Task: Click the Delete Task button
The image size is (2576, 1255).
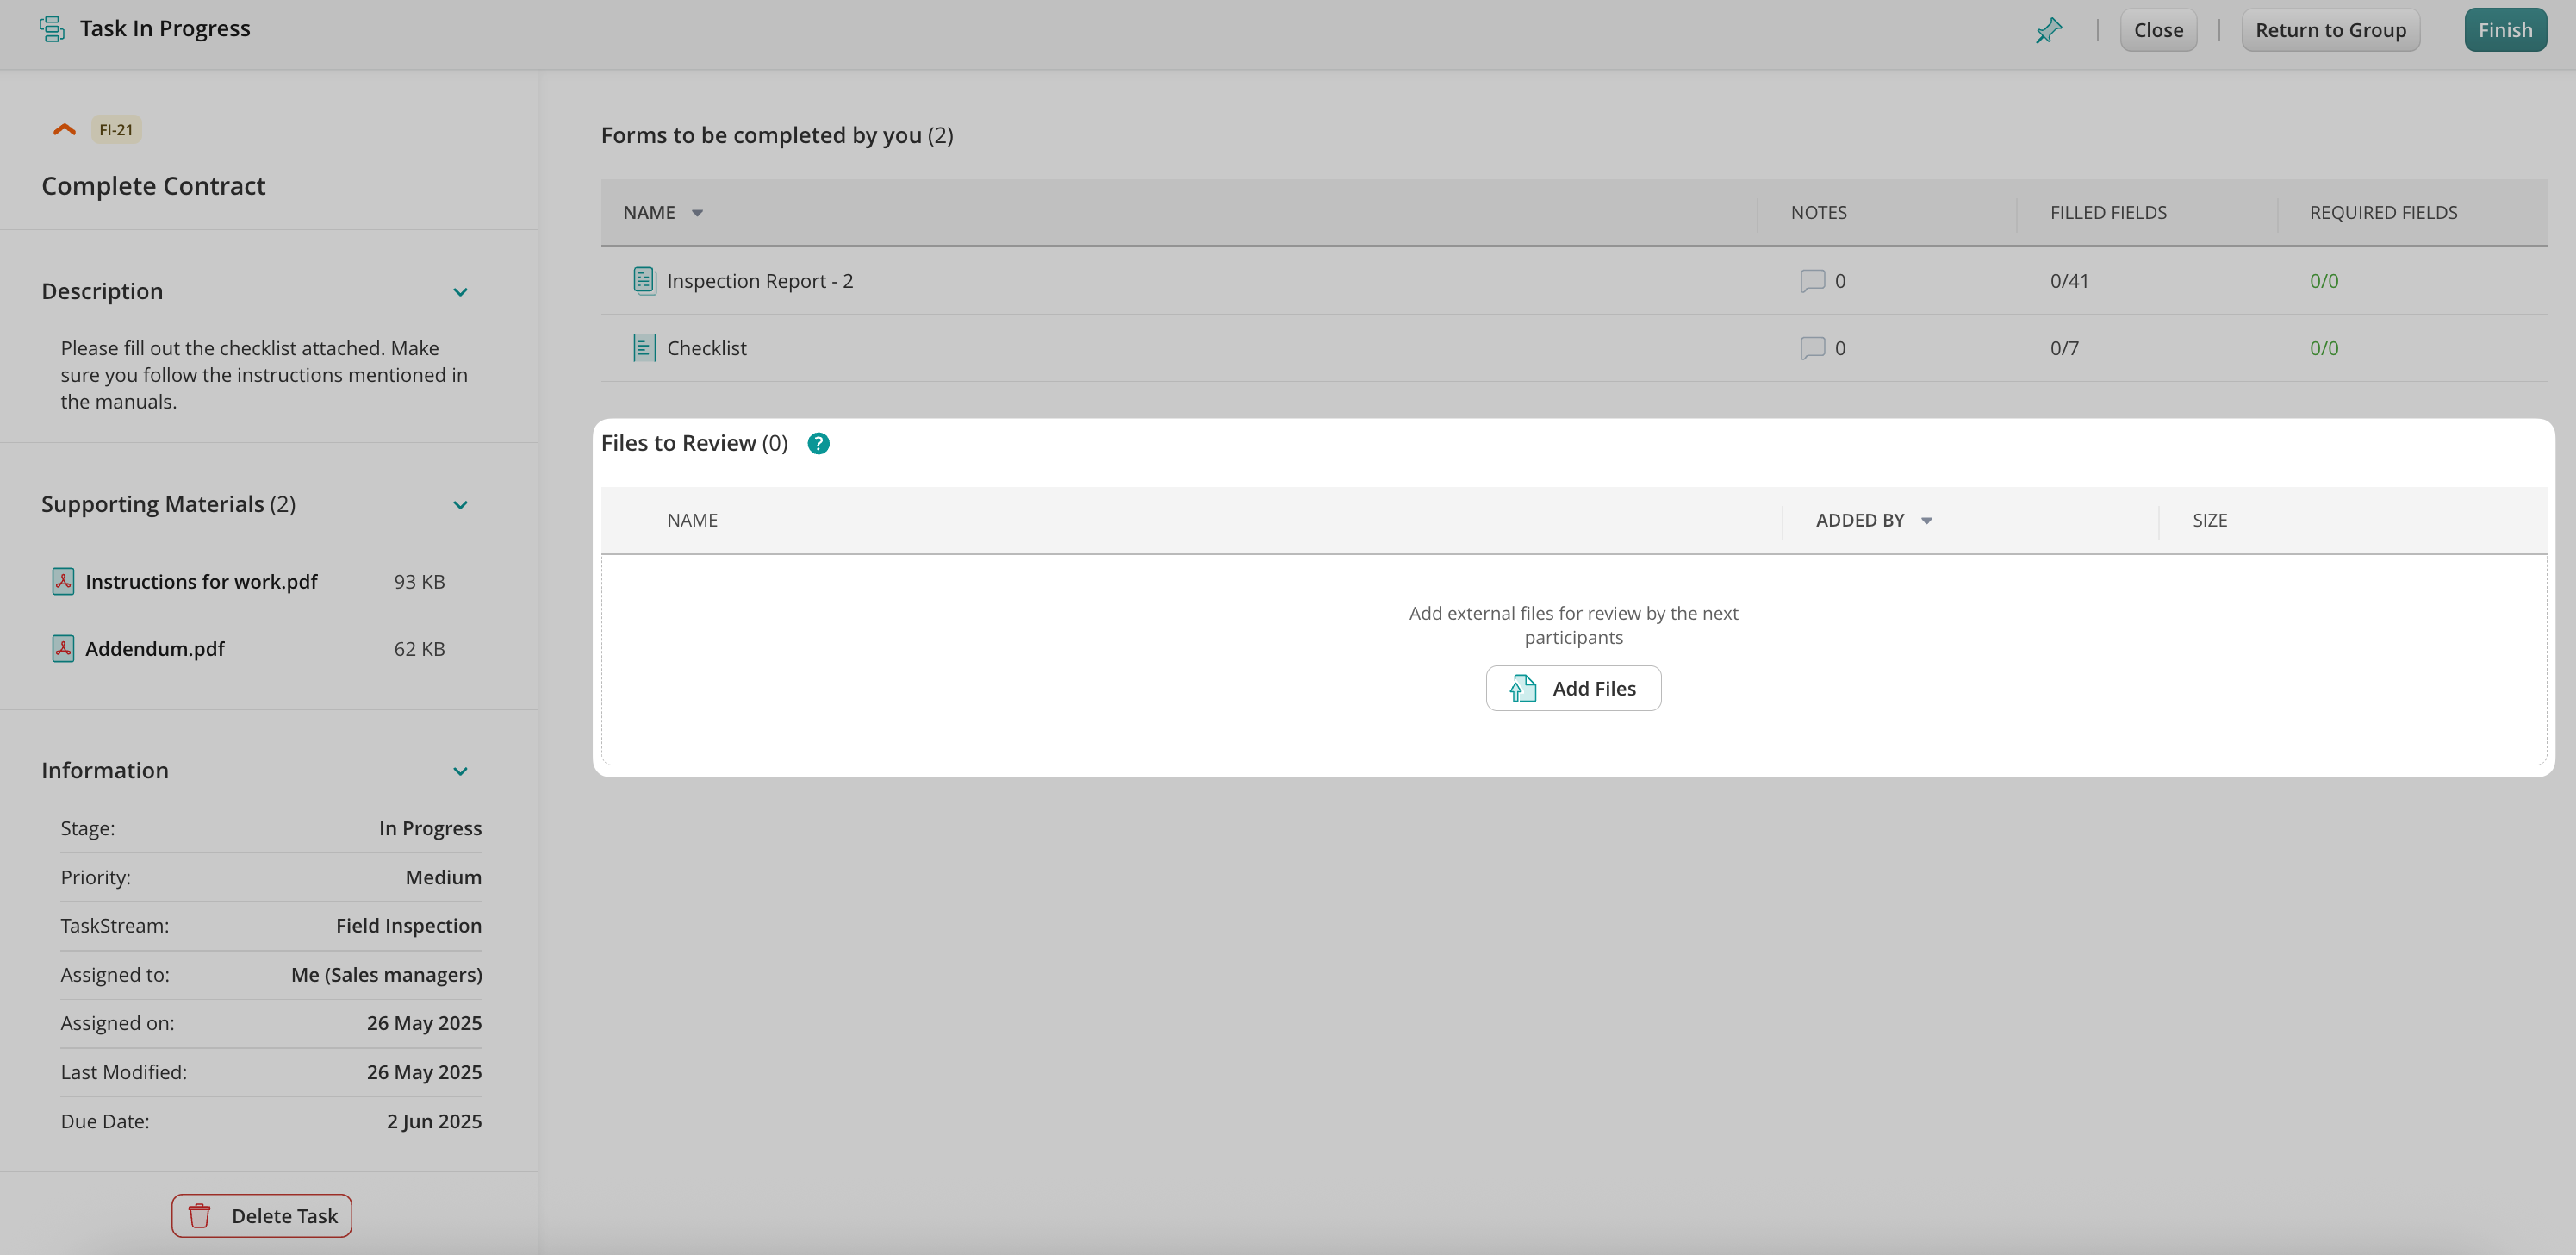Action: point(261,1216)
